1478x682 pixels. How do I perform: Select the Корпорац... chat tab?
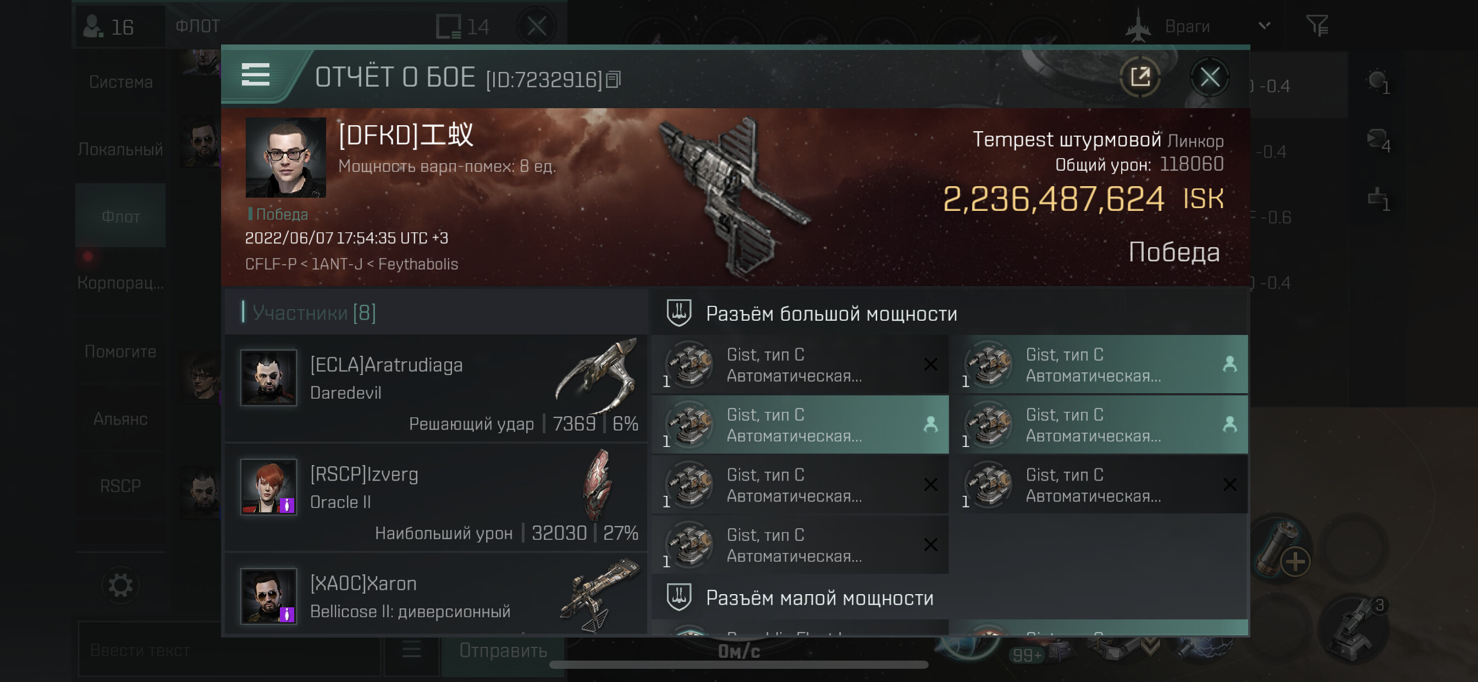(x=120, y=283)
